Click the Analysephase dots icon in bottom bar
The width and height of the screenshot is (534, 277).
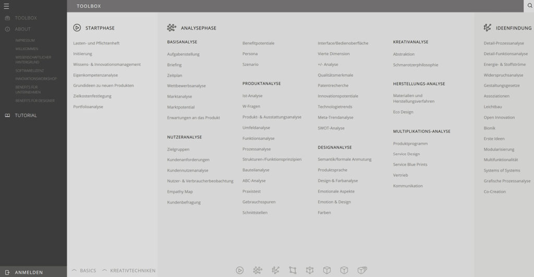click(x=258, y=270)
